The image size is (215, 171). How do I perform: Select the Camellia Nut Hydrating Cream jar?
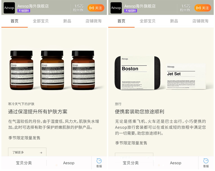click(x=52, y=70)
